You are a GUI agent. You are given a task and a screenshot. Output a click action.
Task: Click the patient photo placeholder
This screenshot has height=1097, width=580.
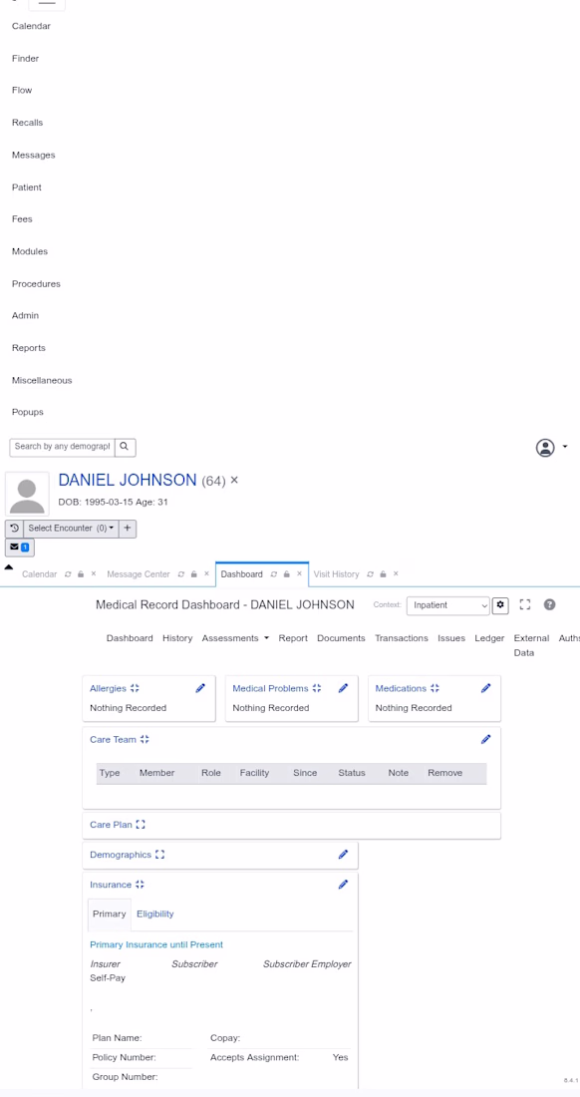point(27,494)
